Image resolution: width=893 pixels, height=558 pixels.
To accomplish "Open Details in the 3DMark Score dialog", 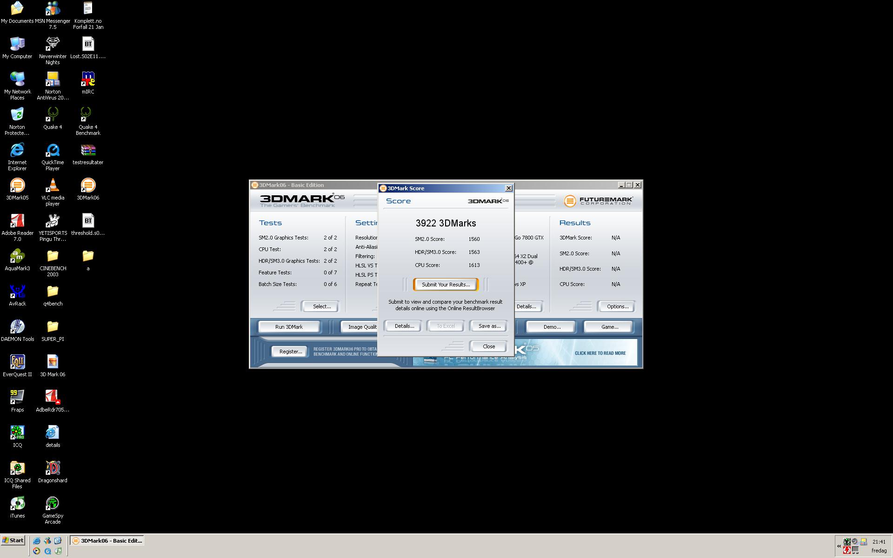I will 404,326.
